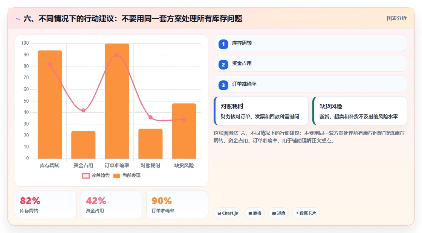Click the 对账耗时 orange bar
422x233 pixels.
click(150, 144)
